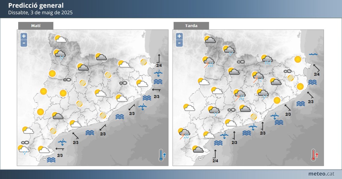The height and width of the screenshot is (179, 342).
Task: Click Tarda's northwest-pointing 2/4 wind arrow
Action: (316, 70)
